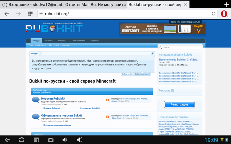Click Последние сообщения sub-menu link
231x144 pixels.
[x=60, y=45]
